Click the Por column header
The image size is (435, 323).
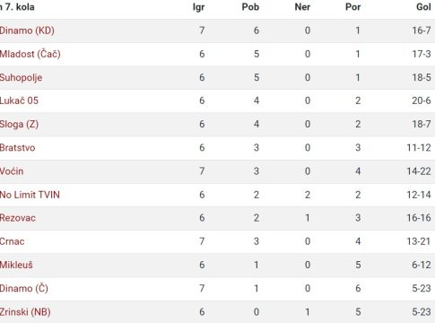(x=353, y=7)
